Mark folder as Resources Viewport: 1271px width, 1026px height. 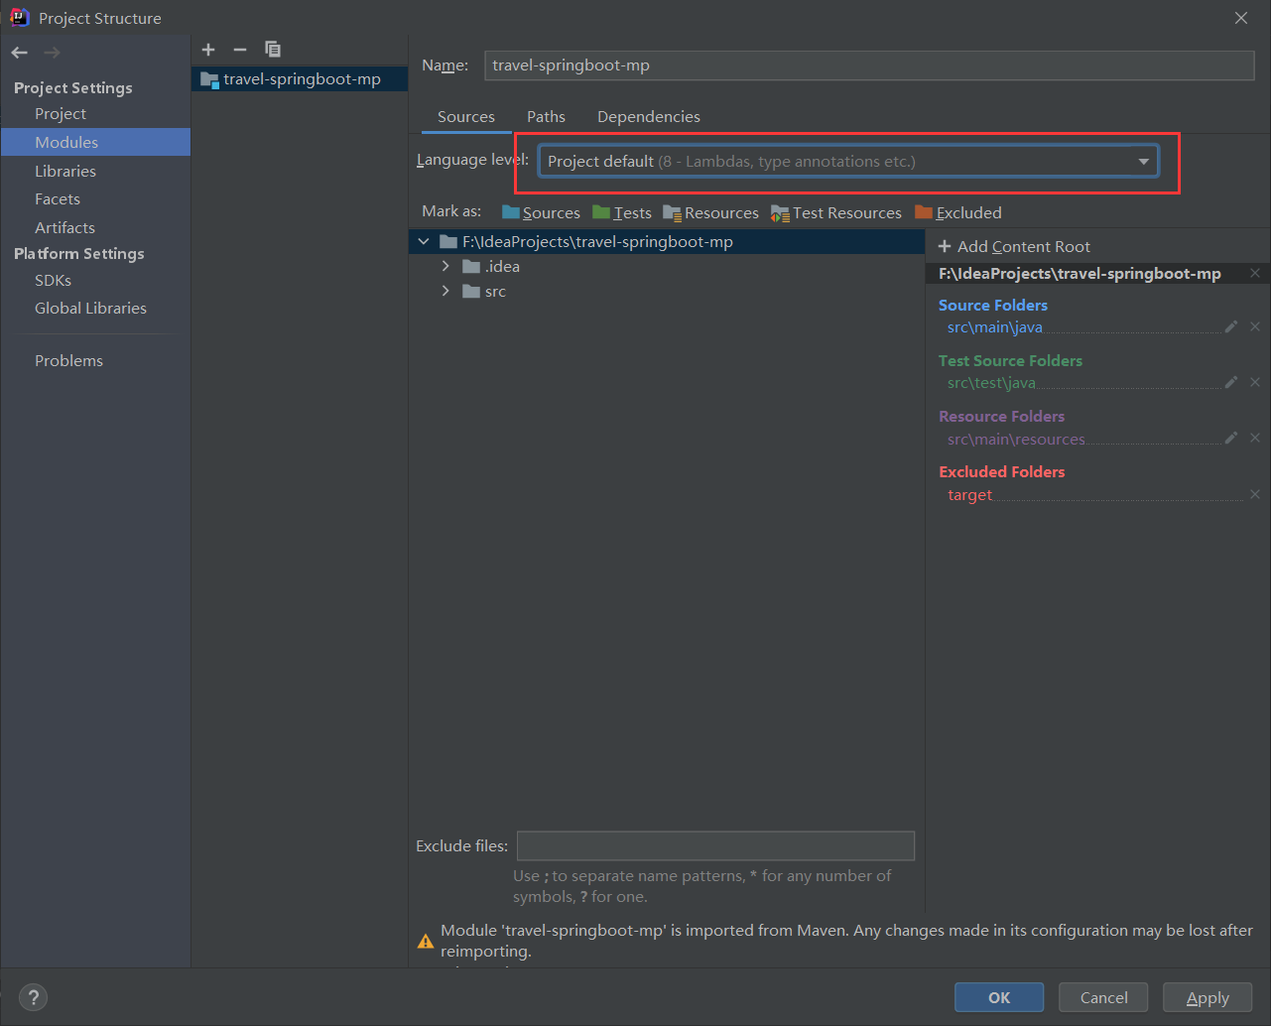click(710, 212)
